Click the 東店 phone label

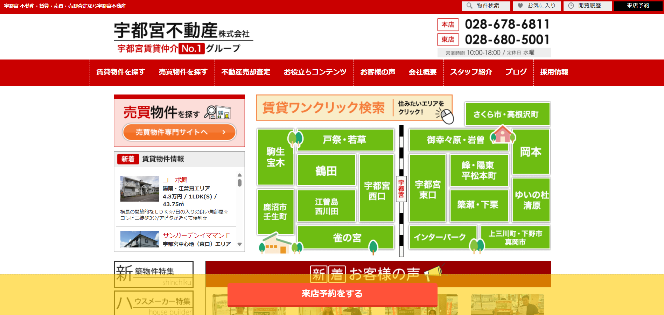click(x=448, y=39)
